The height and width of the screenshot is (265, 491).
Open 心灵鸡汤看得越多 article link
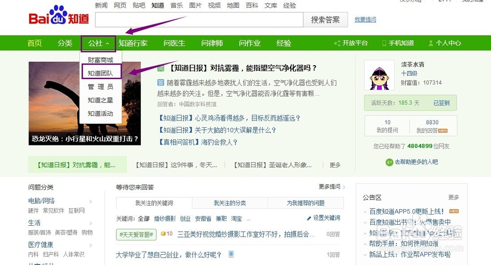tap(228, 118)
